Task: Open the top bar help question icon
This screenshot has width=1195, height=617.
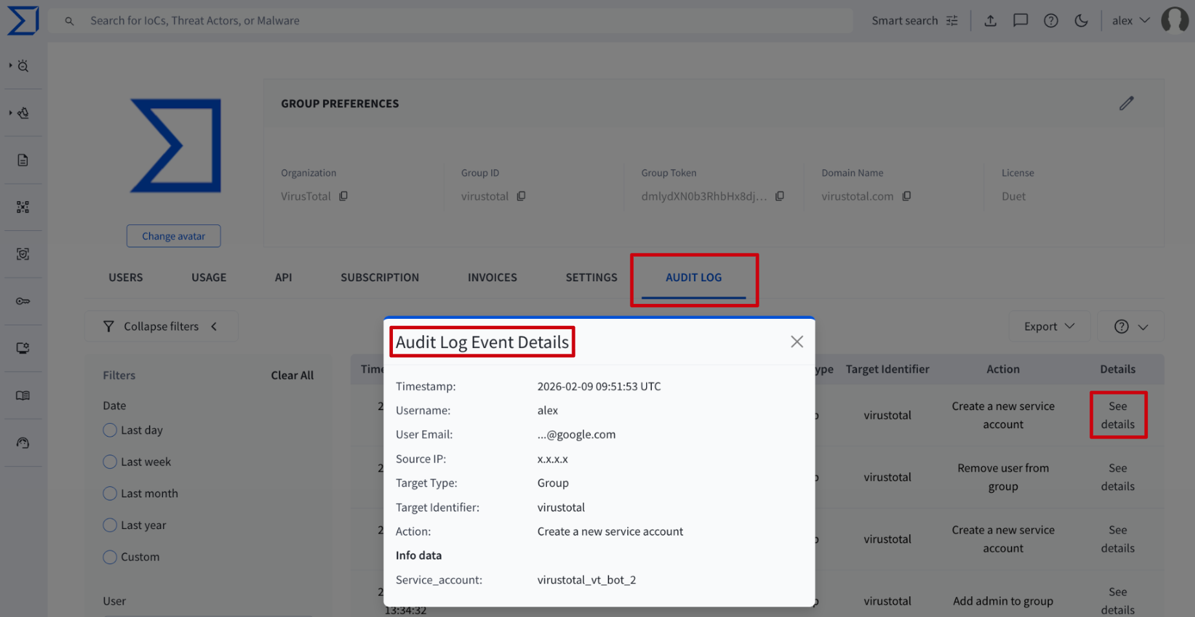Action: click(1051, 21)
